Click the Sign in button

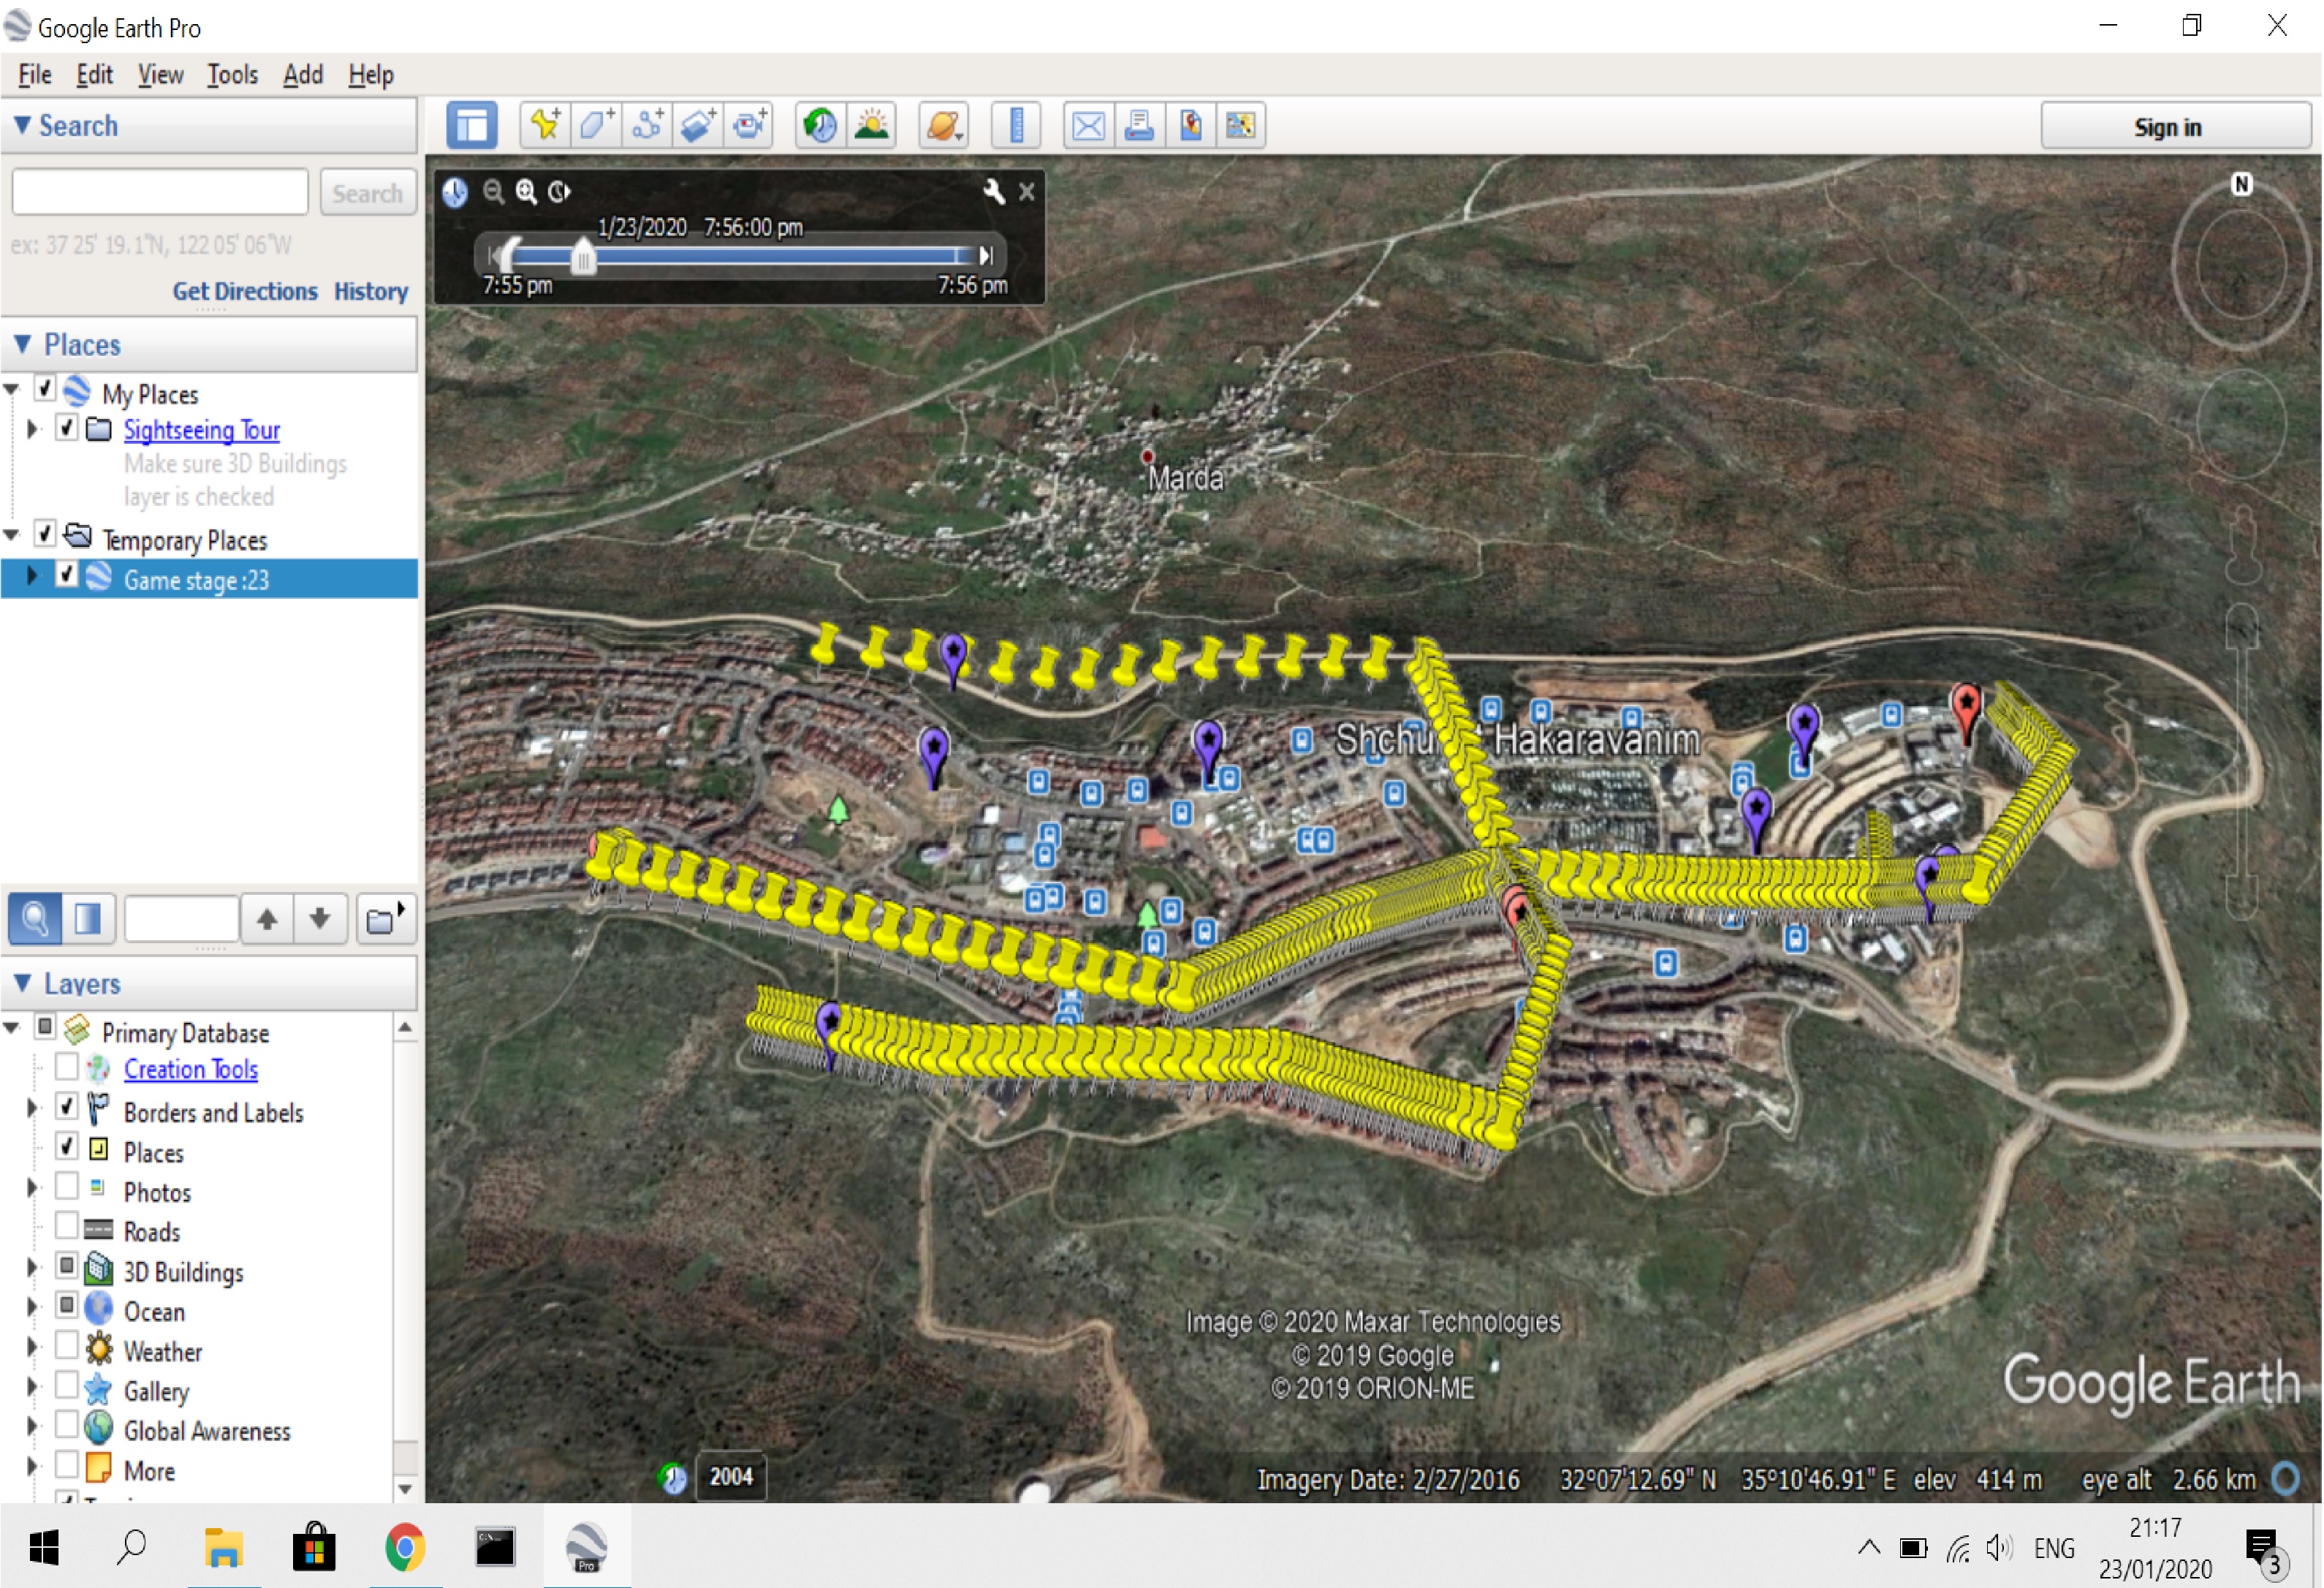pos(2175,127)
